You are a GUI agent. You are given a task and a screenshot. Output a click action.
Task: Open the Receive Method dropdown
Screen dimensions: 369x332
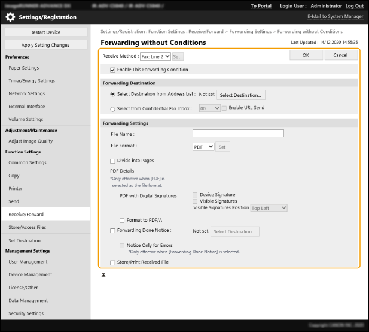point(155,56)
